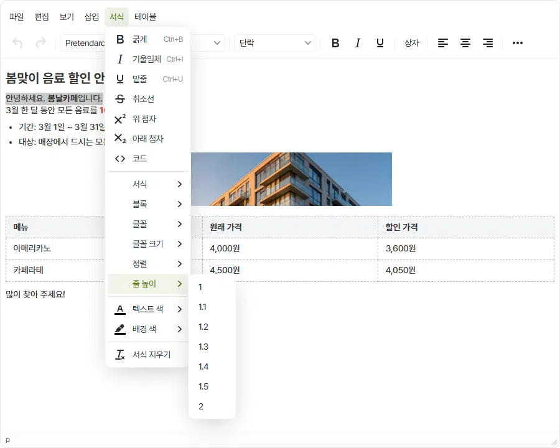Open the 배경 색 color submenu
Image resolution: width=560 pixels, height=448 pixels.
[148, 329]
